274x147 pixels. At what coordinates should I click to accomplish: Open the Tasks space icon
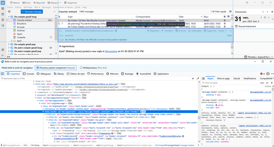[x=3, y=20]
